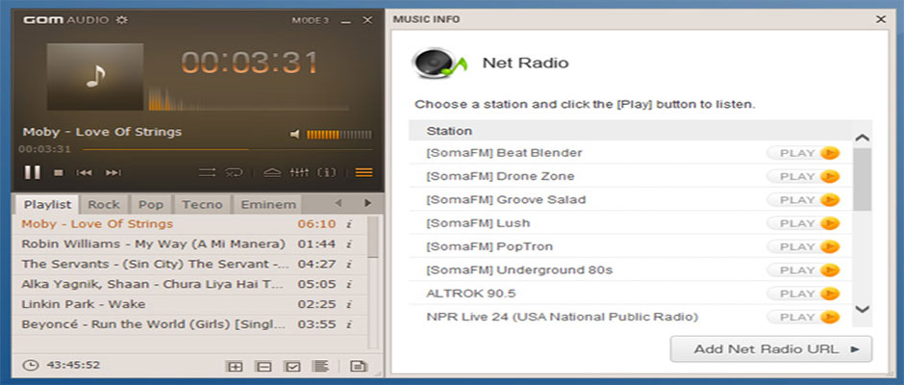Adjust the volume level bar

(339, 135)
